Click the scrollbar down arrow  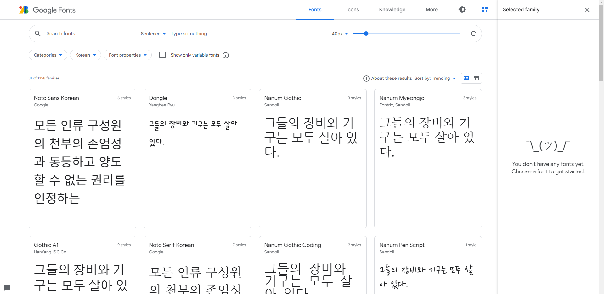coord(601,291)
